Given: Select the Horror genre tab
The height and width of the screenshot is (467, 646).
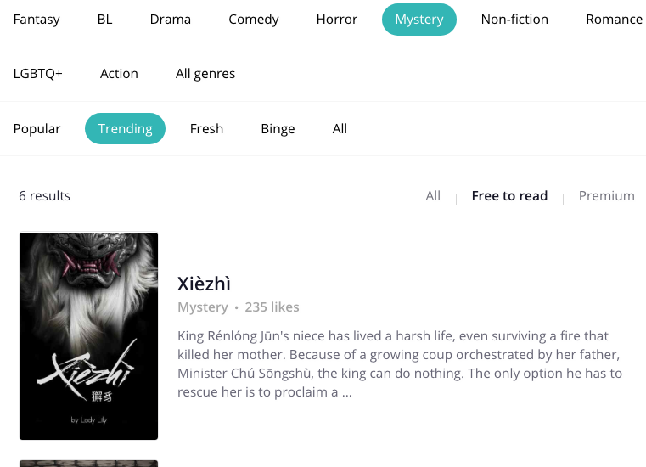Looking at the screenshot, I should [x=336, y=20].
